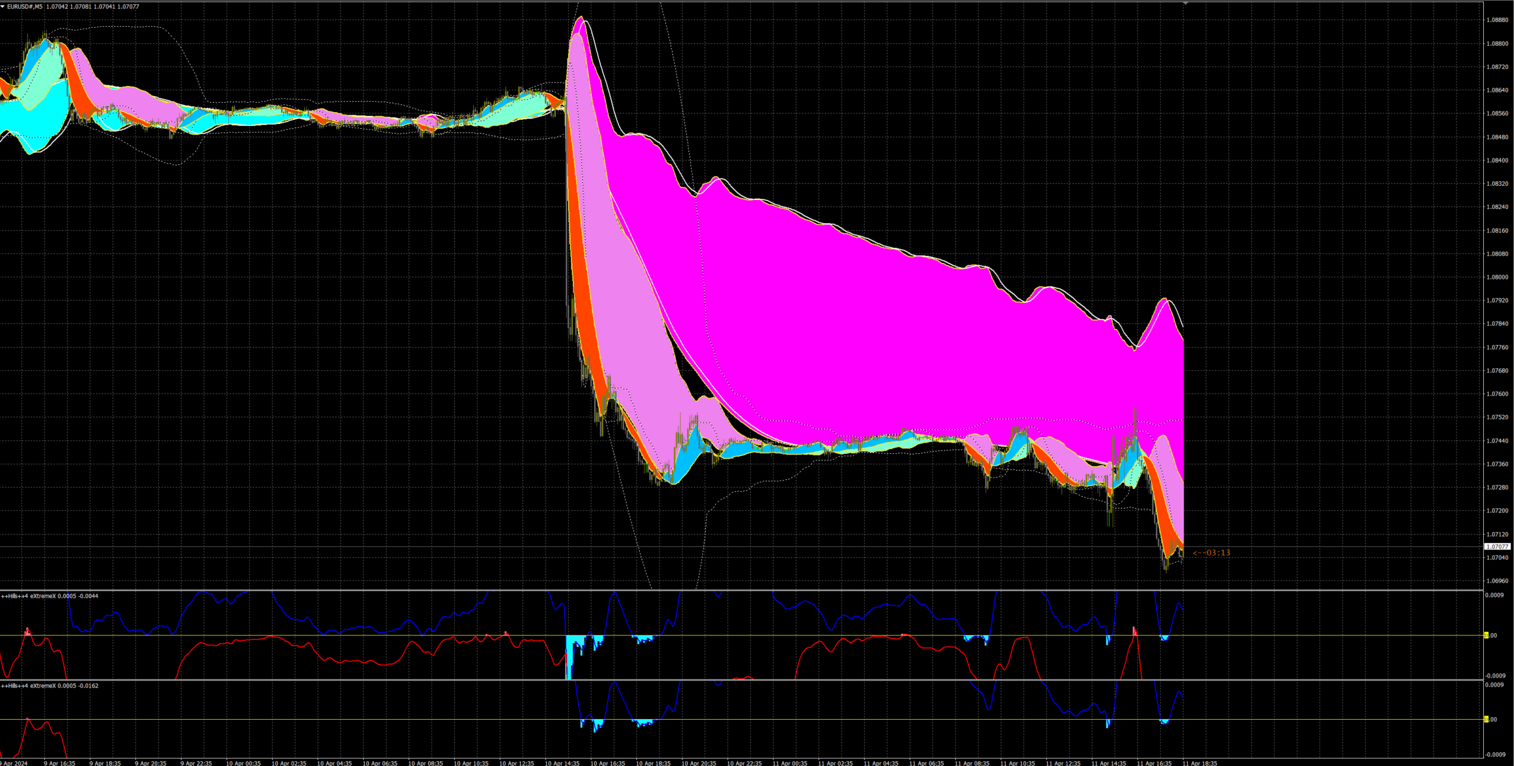Click the chart shift triangle marker at top
1514x766 pixels.
(x=1185, y=4)
